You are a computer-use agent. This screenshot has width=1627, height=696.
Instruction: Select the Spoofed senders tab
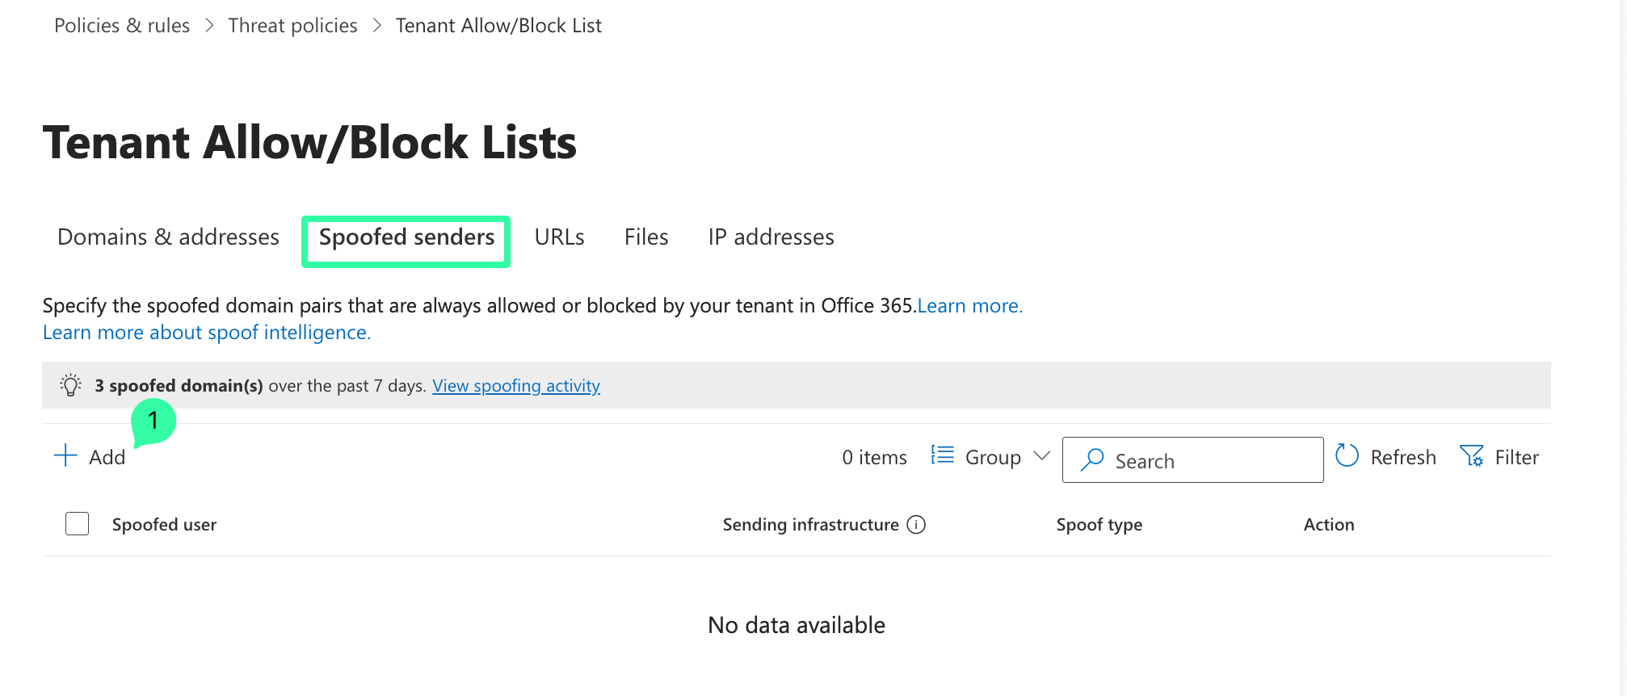tap(406, 237)
